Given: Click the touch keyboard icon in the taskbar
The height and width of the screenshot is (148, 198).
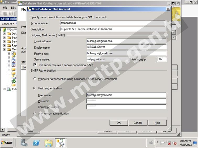Looking at the screenshot, I should (x=151, y=143).
